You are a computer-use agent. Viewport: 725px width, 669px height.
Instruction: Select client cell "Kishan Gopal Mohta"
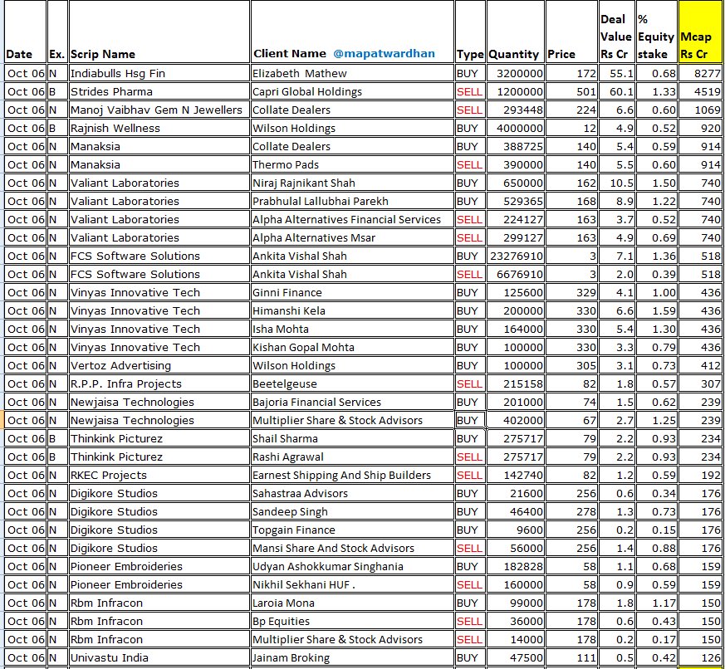click(352, 347)
